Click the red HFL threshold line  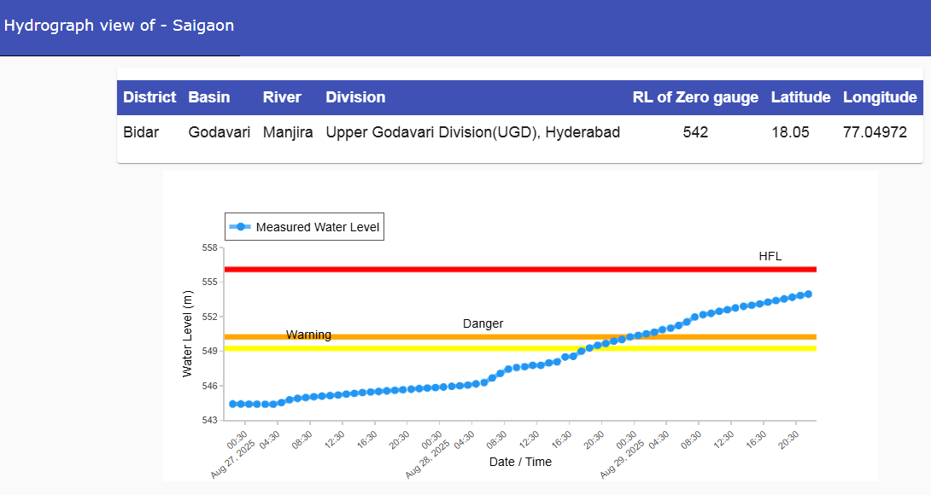(x=520, y=270)
